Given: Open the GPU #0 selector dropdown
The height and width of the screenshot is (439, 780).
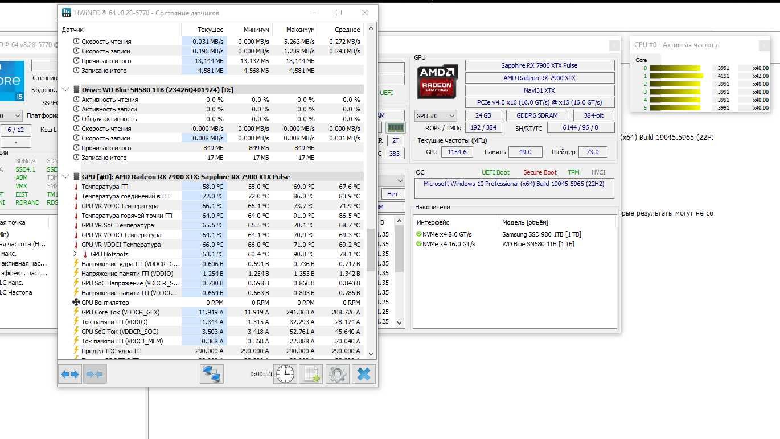Looking at the screenshot, I should (436, 116).
